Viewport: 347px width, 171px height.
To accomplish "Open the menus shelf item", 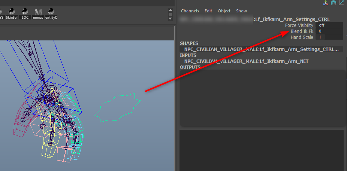I will pyautogui.click(x=38, y=13).
